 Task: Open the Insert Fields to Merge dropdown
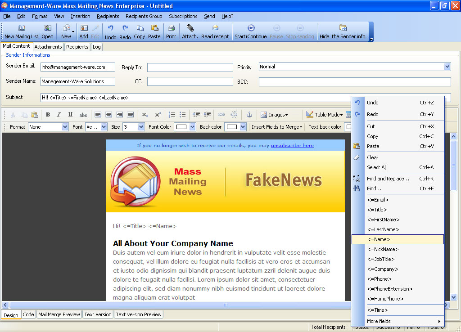pyautogui.click(x=277, y=127)
